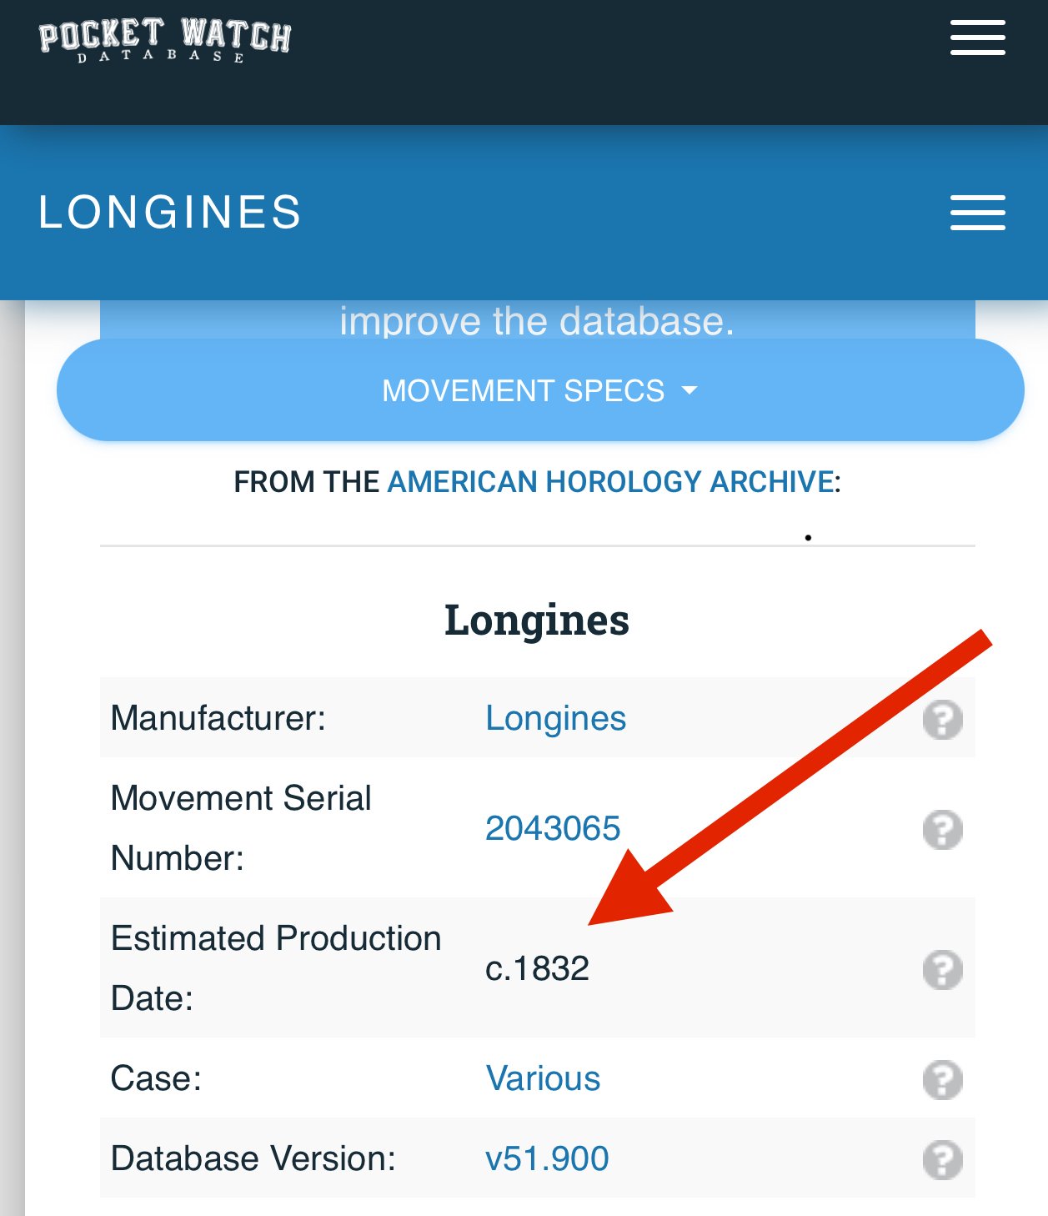Image resolution: width=1048 pixels, height=1216 pixels.
Task: Click the LONGINES title in blue header
Action: [170, 212]
